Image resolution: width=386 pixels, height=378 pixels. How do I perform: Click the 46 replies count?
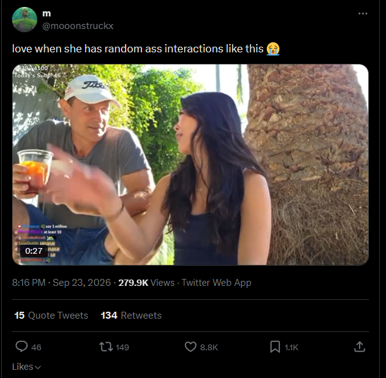coord(36,347)
